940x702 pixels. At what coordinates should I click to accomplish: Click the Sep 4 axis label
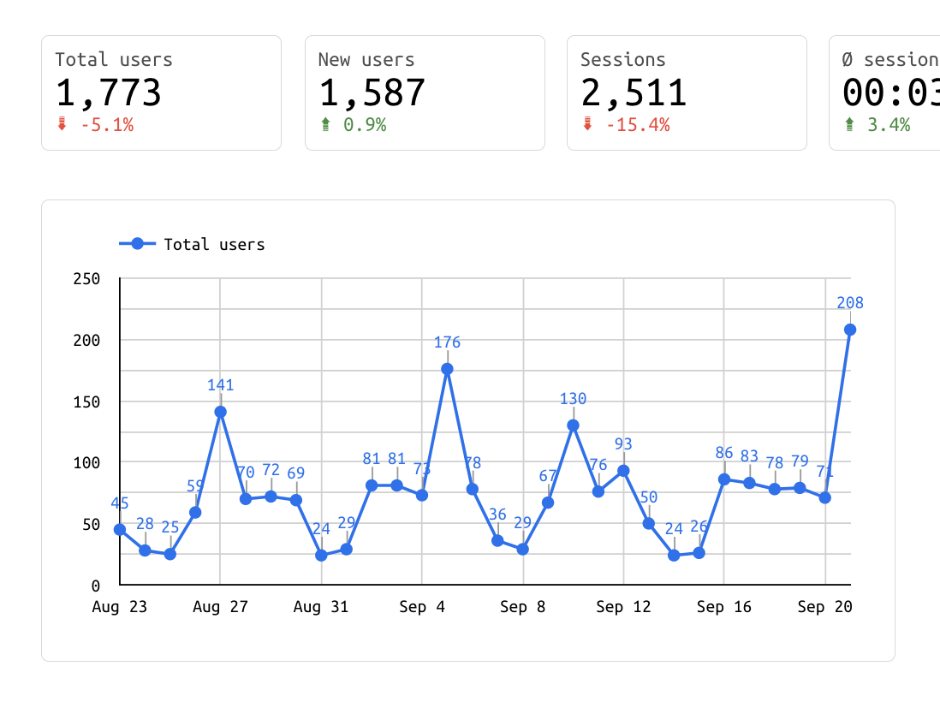(423, 607)
